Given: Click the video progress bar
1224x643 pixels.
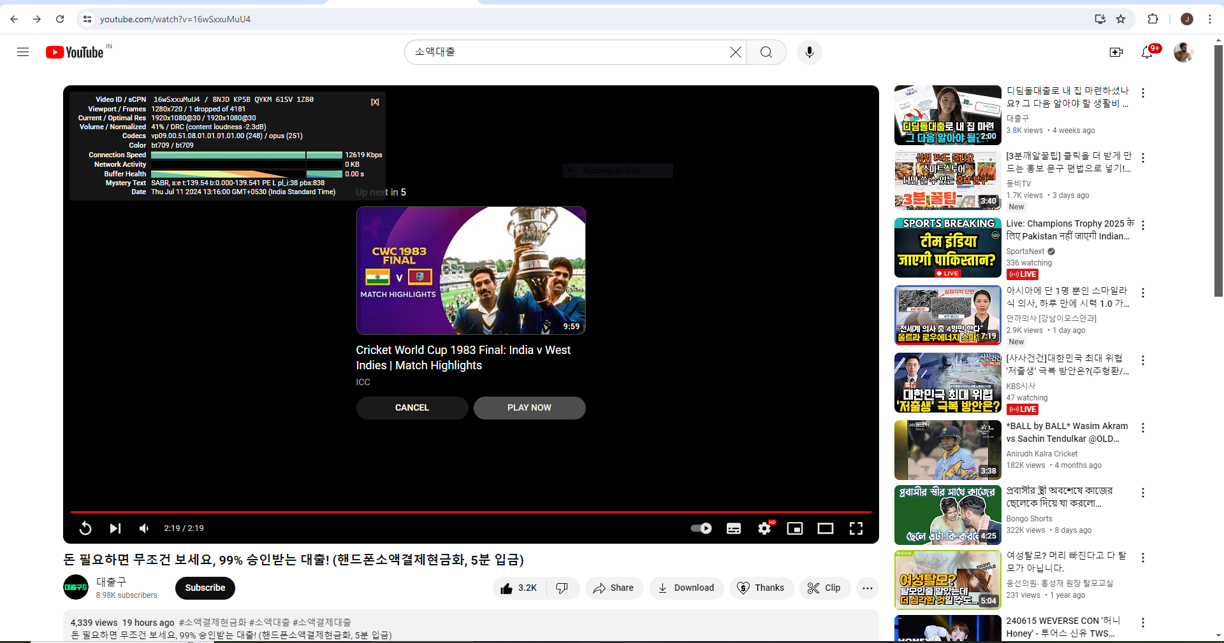Looking at the screenshot, I should [x=471, y=512].
